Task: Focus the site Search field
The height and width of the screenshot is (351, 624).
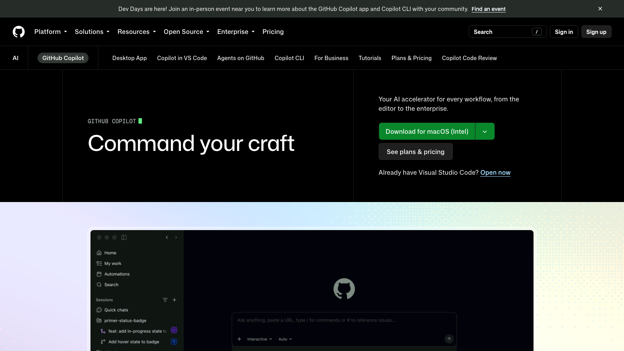Action: (508, 32)
